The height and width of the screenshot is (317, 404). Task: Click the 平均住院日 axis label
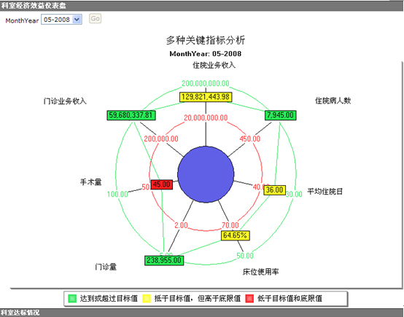pos(325,192)
